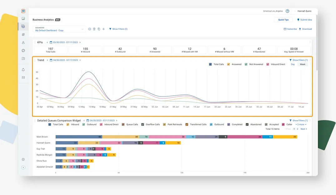Click the Download link
The height and width of the screenshot is (195, 336).
[x=305, y=29]
